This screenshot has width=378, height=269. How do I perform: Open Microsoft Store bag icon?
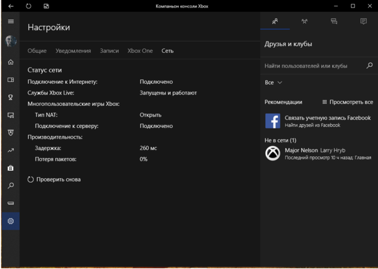(11, 168)
